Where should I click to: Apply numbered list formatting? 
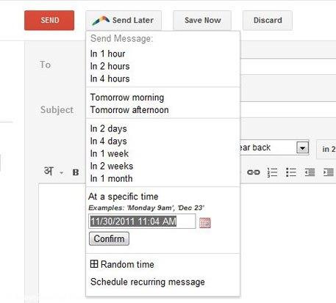tap(272, 172)
